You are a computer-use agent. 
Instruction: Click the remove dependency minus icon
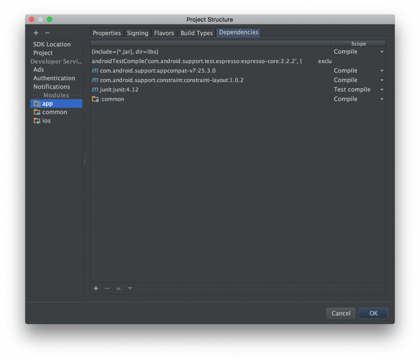pyautogui.click(x=107, y=288)
